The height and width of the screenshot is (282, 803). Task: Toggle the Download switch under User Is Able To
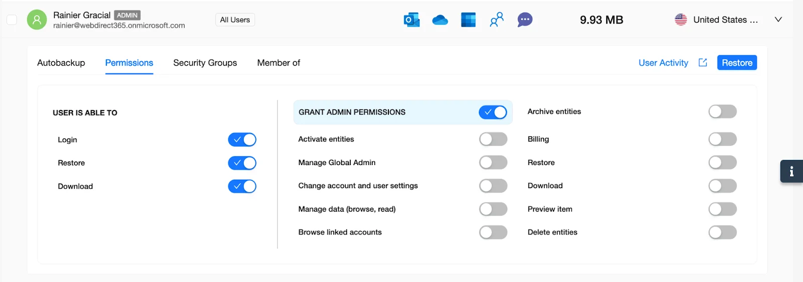coord(242,186)
